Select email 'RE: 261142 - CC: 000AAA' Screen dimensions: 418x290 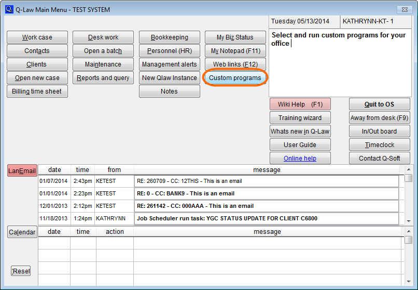[267, 206]
